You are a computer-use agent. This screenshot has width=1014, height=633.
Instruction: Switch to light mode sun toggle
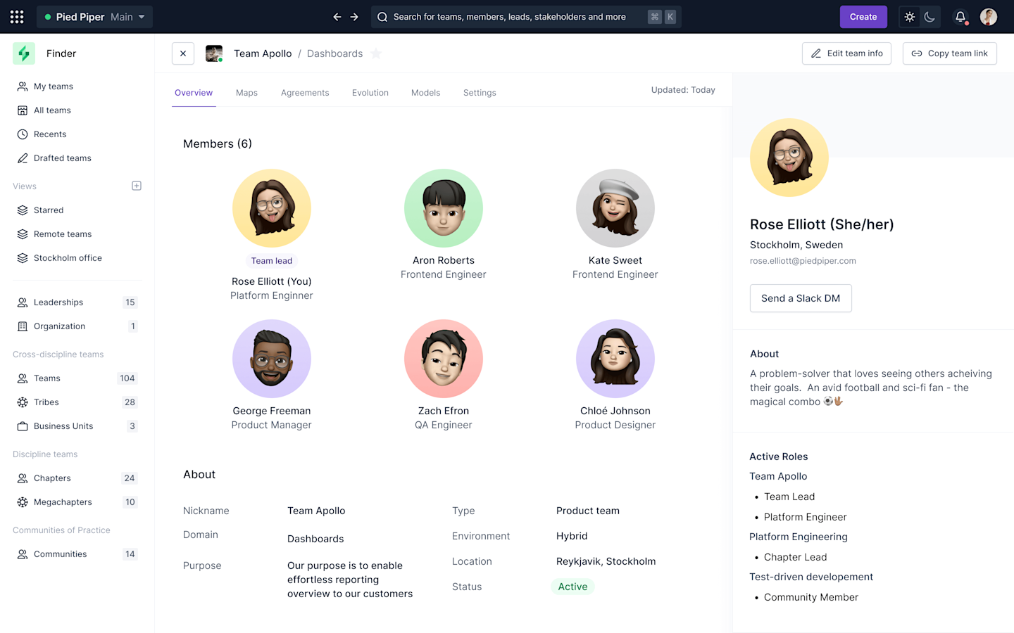909,16
